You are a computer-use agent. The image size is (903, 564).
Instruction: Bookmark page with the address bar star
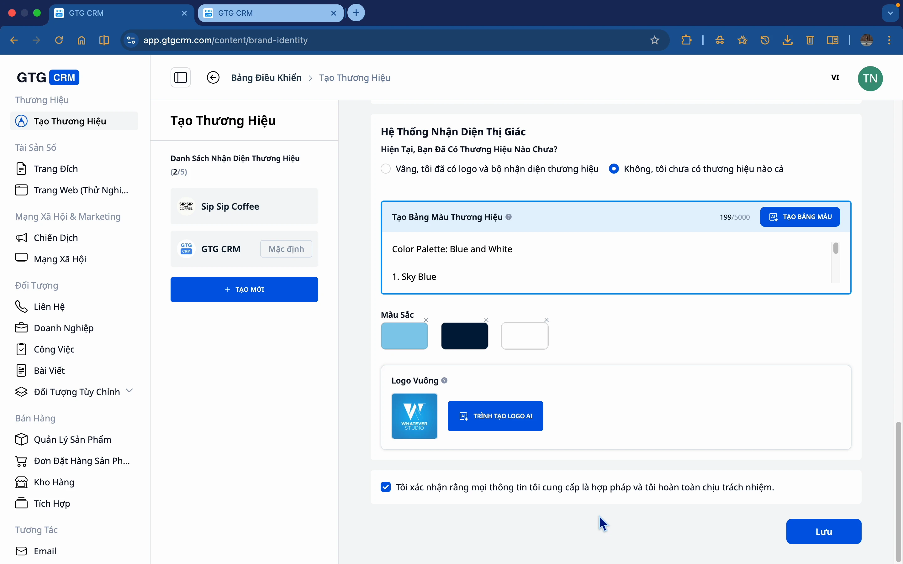[654, 40]
